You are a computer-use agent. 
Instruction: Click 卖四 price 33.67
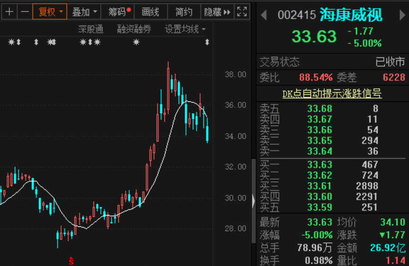point(320,119)
